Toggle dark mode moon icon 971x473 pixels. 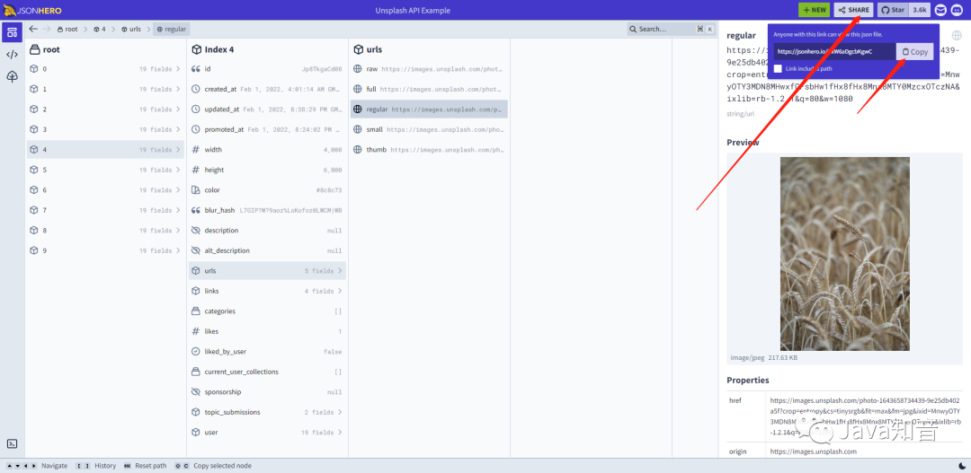click(x=961, y=466)
